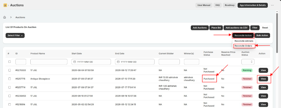Click the Place Bid button
This screenshot has height=108, width=281.
(216, 28)
